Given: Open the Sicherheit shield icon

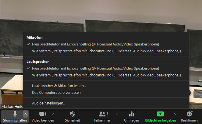Looking at the screenshot, I should click(72, 114).
